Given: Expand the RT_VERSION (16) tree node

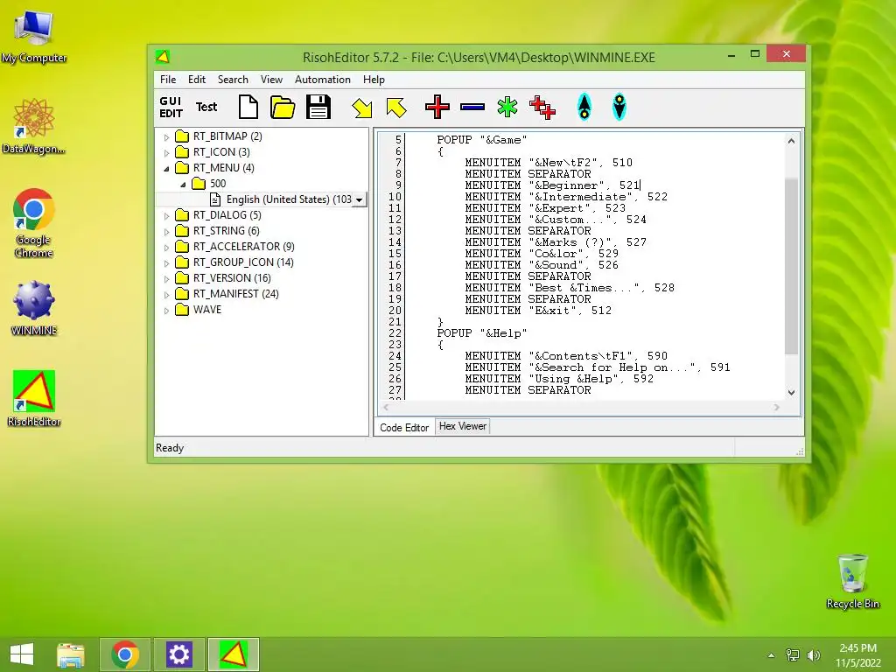Looking at the screenshot, I should (166, 279).
